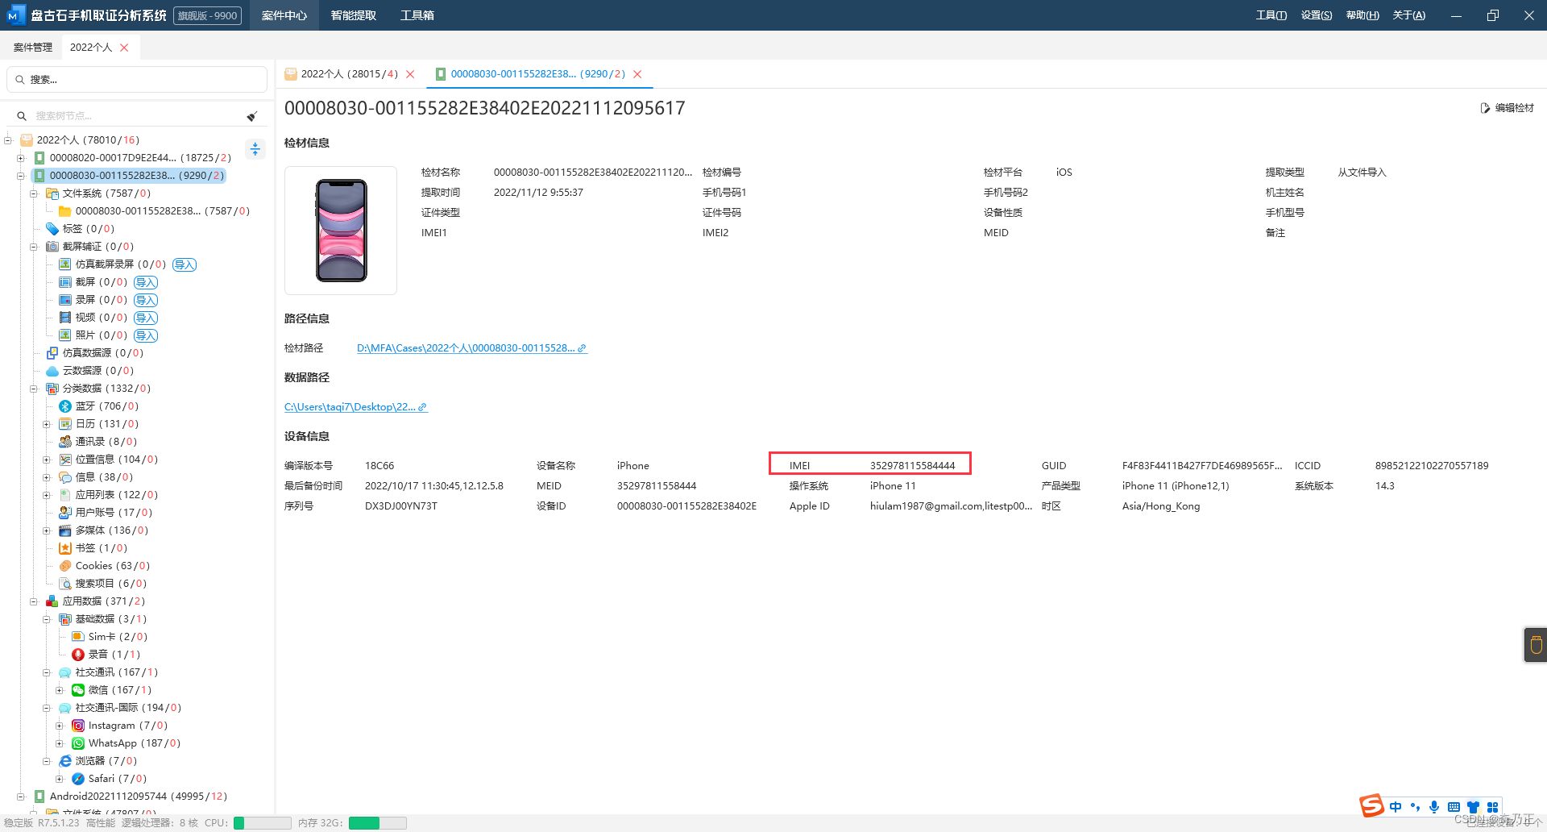The image size is (1547, 832).
Task: Expand the WhatsApp (187/0) node
Action: coord(60,743)
